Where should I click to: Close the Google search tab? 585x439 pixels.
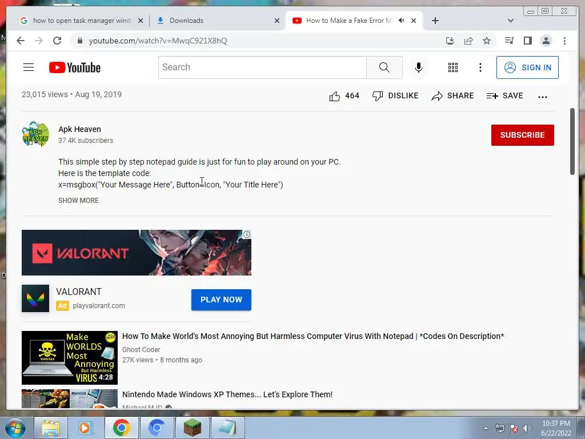[x=141, y=21]
